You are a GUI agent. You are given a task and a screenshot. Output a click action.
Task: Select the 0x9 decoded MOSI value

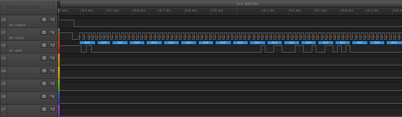pyautogui.click(x=308, y=43)
